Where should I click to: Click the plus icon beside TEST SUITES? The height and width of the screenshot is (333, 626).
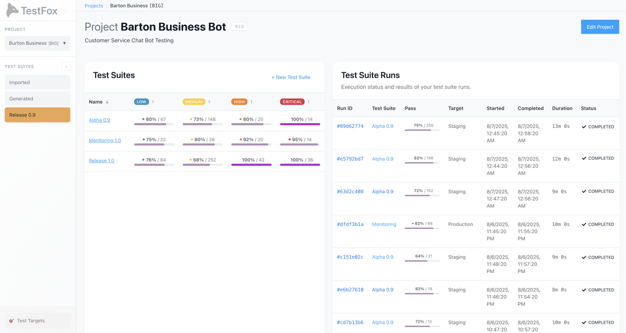coord(66,66)
